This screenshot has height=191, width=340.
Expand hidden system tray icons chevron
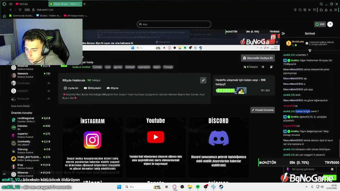[307, 187]
